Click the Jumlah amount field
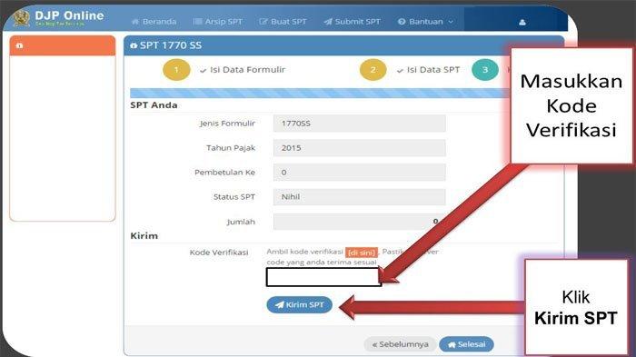Image resolution: width=636 pixels, height=357 pixels. click(x=360, y=222)
